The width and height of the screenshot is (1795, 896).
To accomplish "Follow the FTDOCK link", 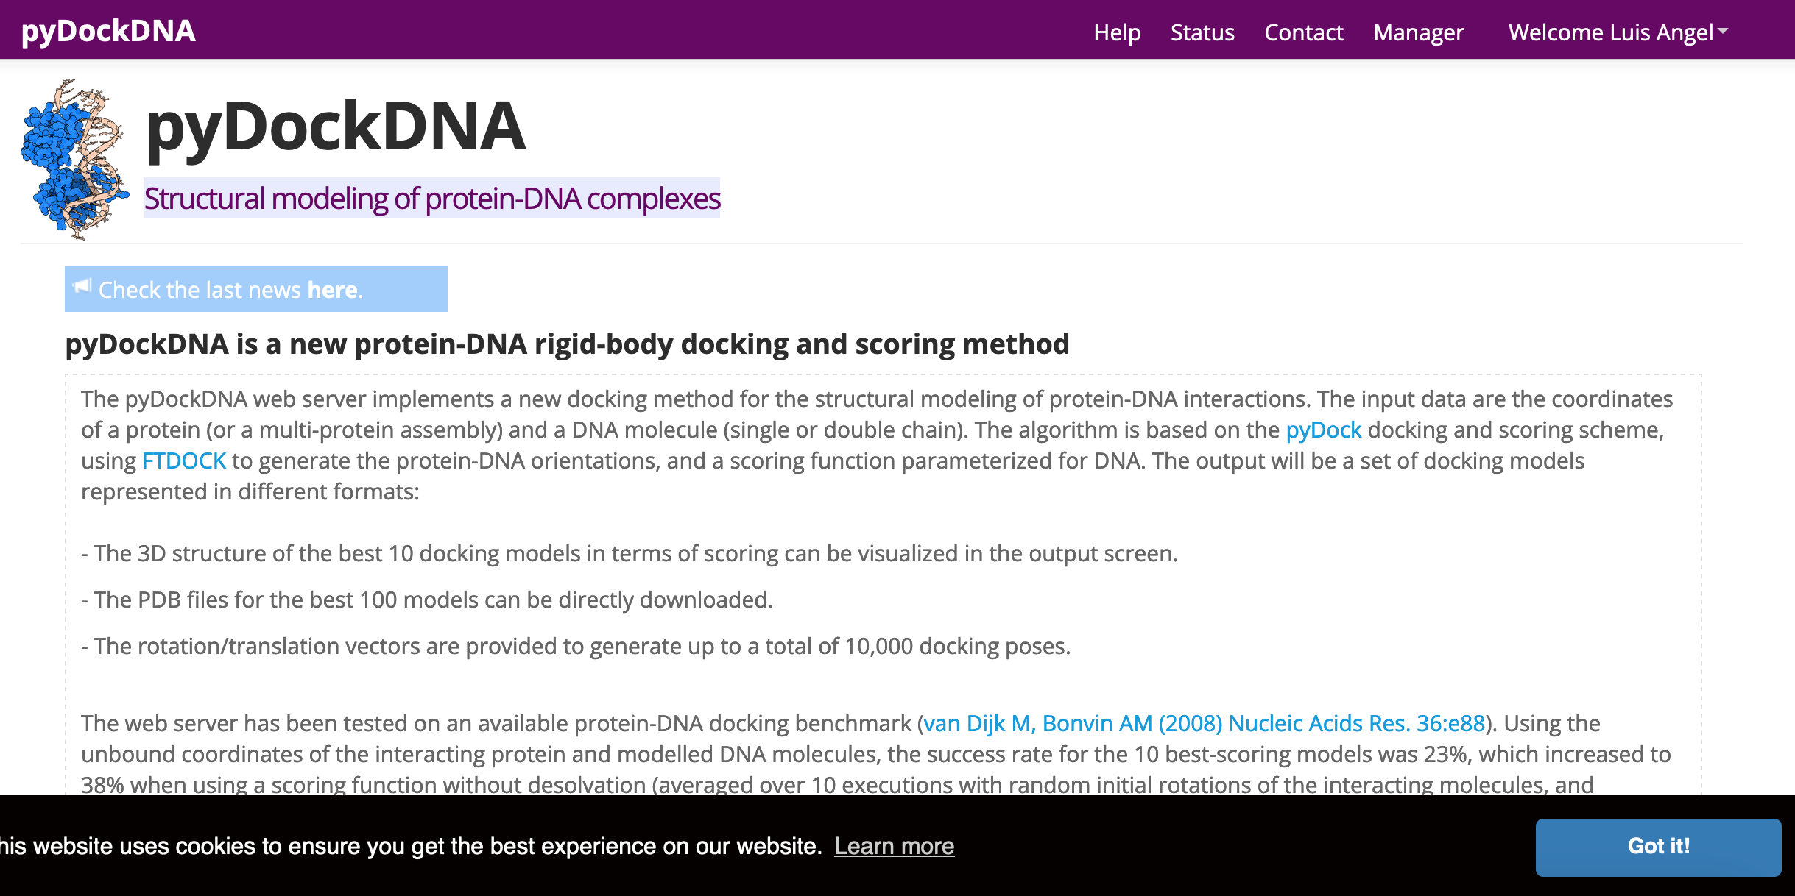I will (x=185, y=461).
